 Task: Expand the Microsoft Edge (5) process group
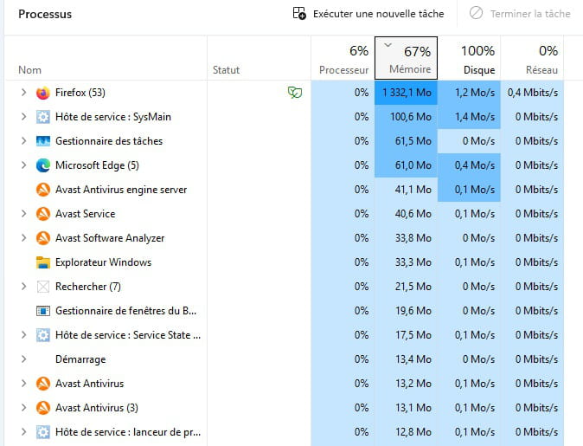point(23,165)
